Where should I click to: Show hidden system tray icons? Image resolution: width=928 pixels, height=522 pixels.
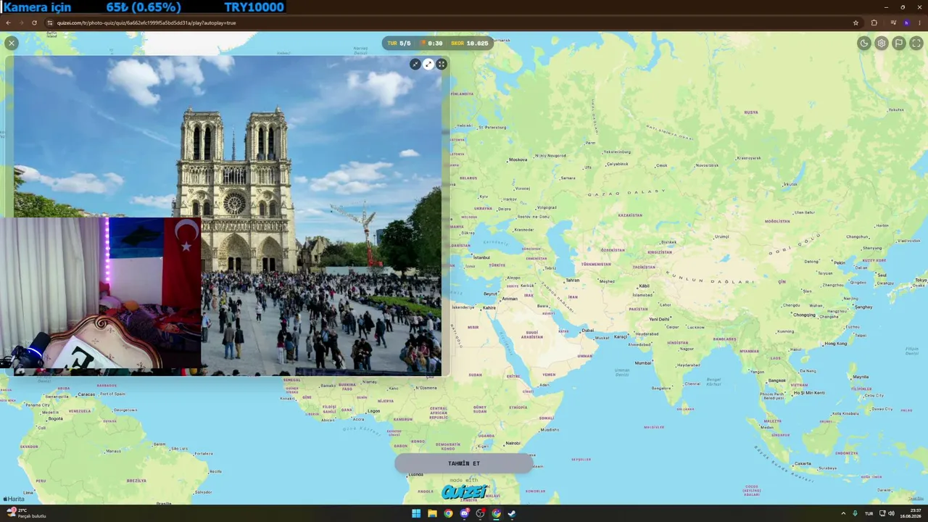843,513
